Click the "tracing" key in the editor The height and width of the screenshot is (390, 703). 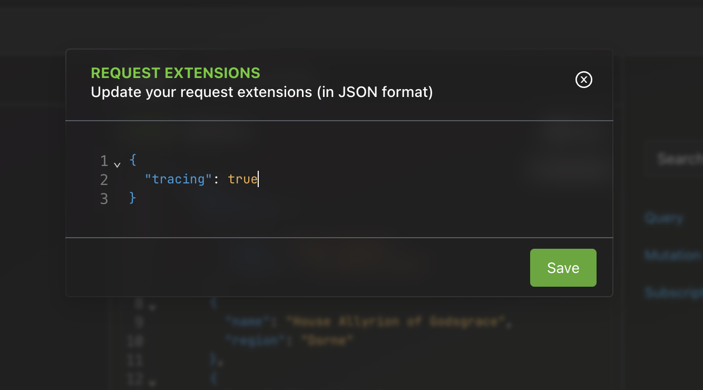179,179
